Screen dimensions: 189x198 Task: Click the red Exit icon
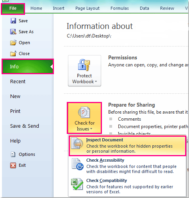tap(13, 165)
